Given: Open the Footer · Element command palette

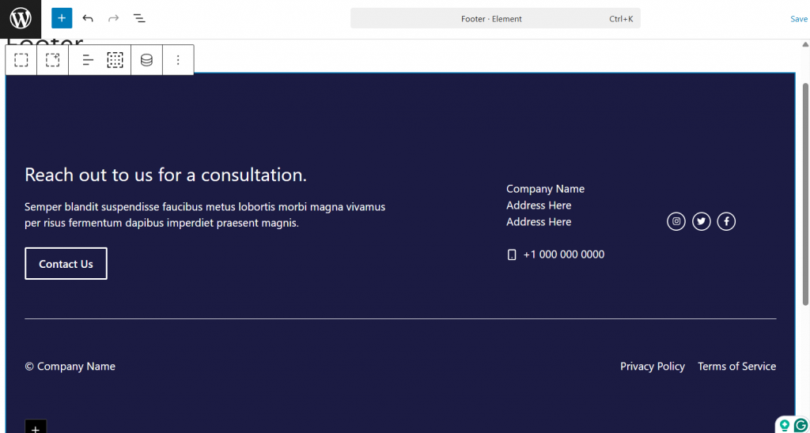Looking at the screenshot, I should tap(495, 19).
